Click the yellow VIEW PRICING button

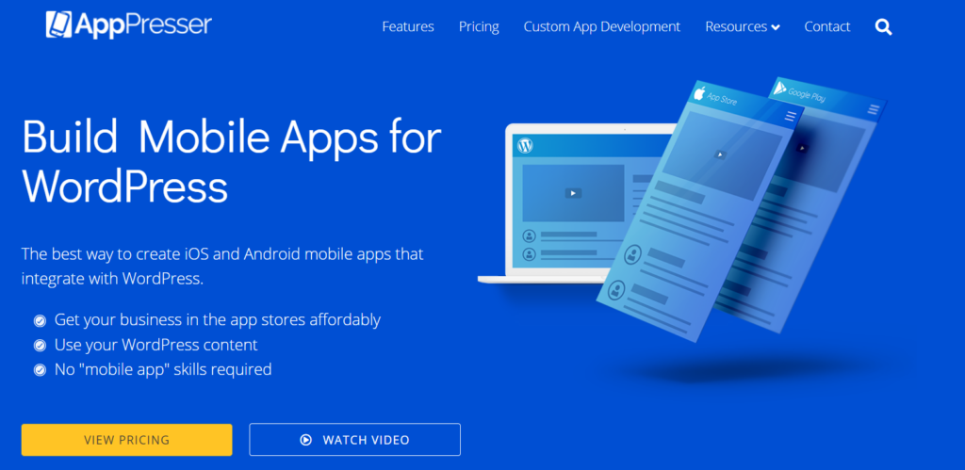coord(126,440)
